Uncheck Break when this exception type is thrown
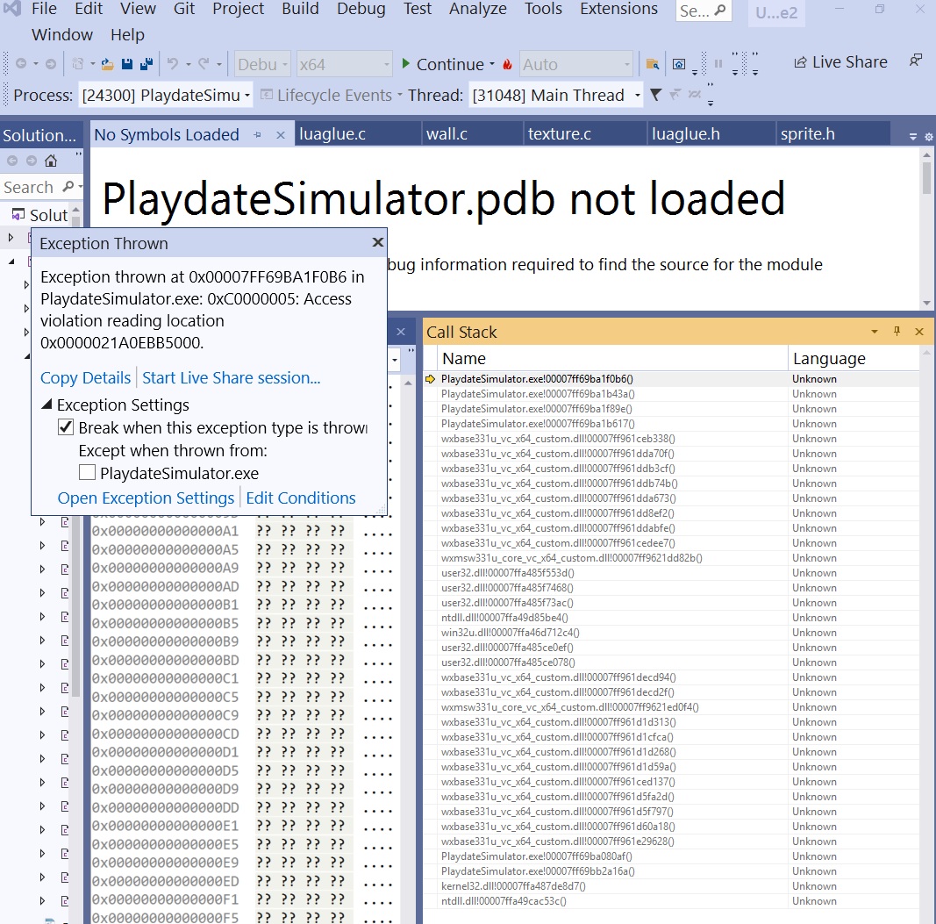 tap(66, 428)
